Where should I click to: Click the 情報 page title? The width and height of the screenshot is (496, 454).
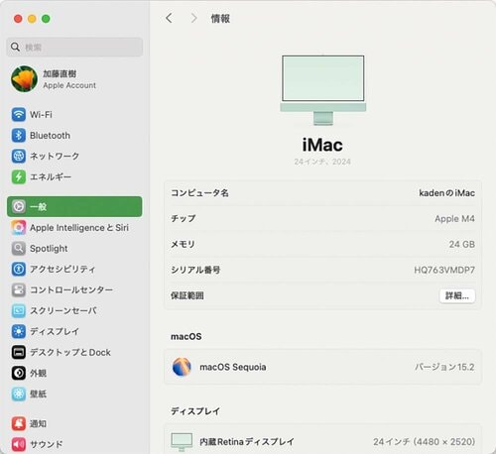tap(220, 19)
